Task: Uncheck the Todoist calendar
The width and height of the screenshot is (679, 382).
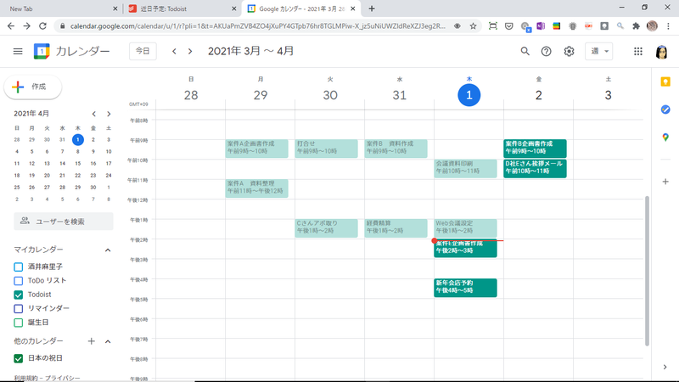Action: [18, 295]
